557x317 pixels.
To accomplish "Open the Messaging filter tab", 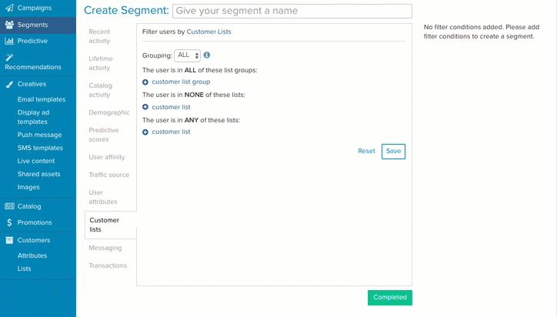I will coord(105,248).
